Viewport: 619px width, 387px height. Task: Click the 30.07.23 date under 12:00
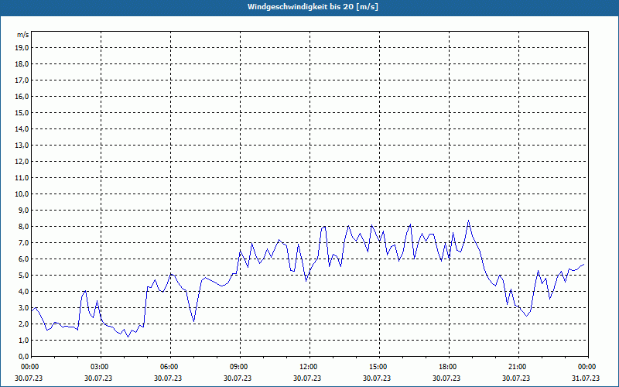(x=307, y=378)
